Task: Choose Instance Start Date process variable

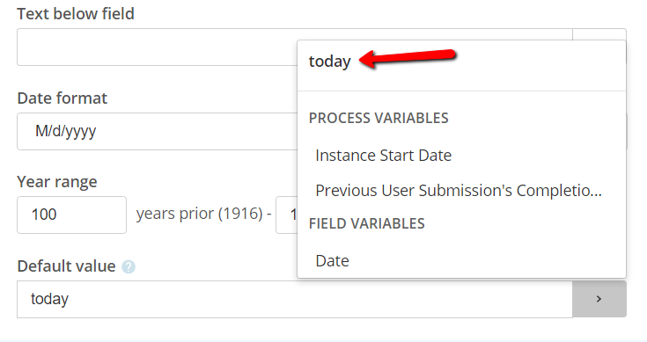Action: pos(383,156)
